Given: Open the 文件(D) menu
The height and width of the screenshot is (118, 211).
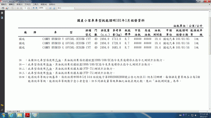Looking at the screenshot, I should coord(28,4).
